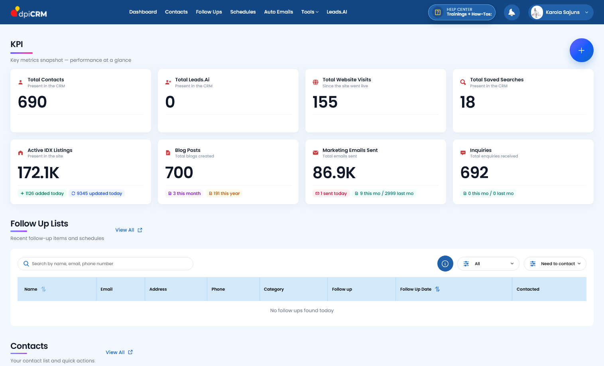Click the 172.1K listings value

point(39,173)
